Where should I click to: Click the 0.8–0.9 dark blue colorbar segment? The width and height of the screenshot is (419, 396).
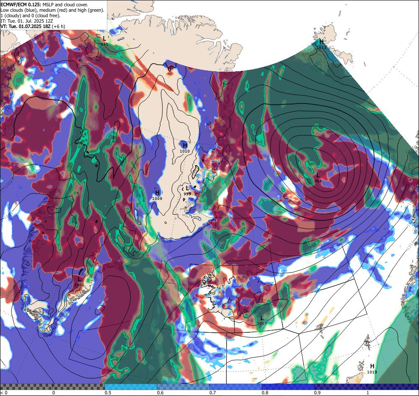click(x=288, y=387)
